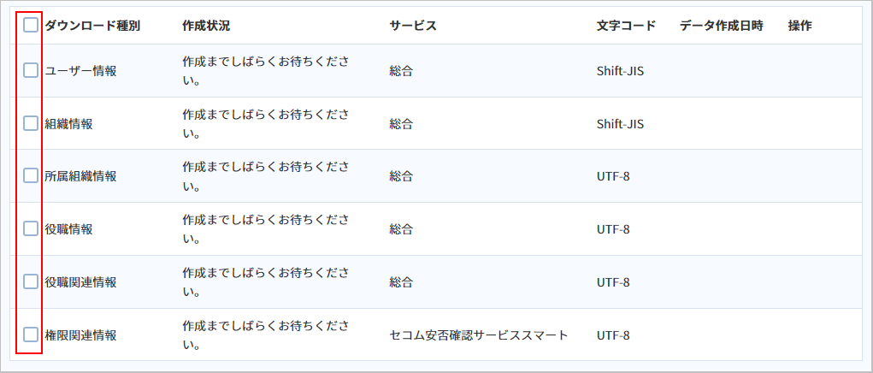
Task: Click the ダウンロード種別 column header
Action: [92, 26]
